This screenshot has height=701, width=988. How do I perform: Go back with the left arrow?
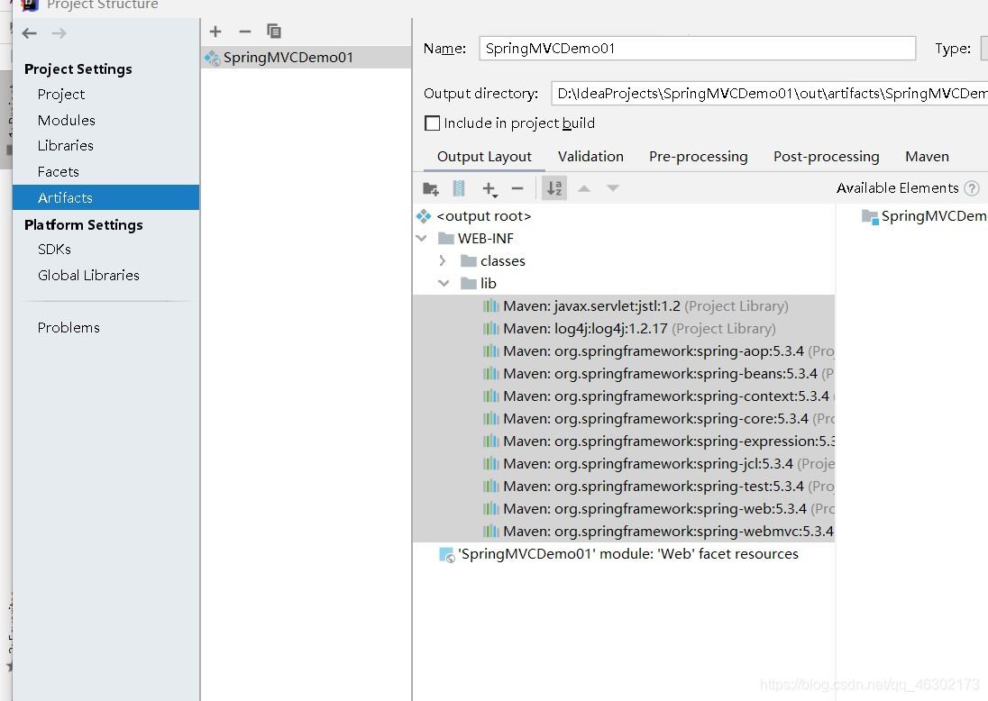pos(30,33)
